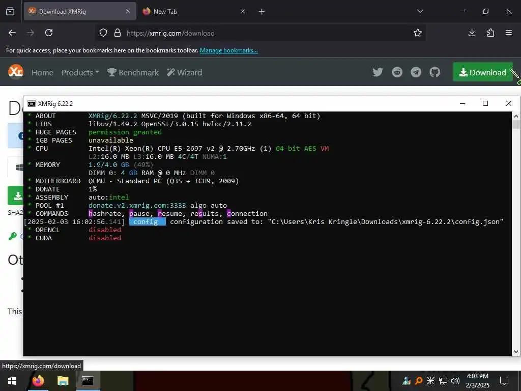The height and width of the screenshot is (391, 521).
Task: Open the Manage bookmarks link
Action: [228, 50]
